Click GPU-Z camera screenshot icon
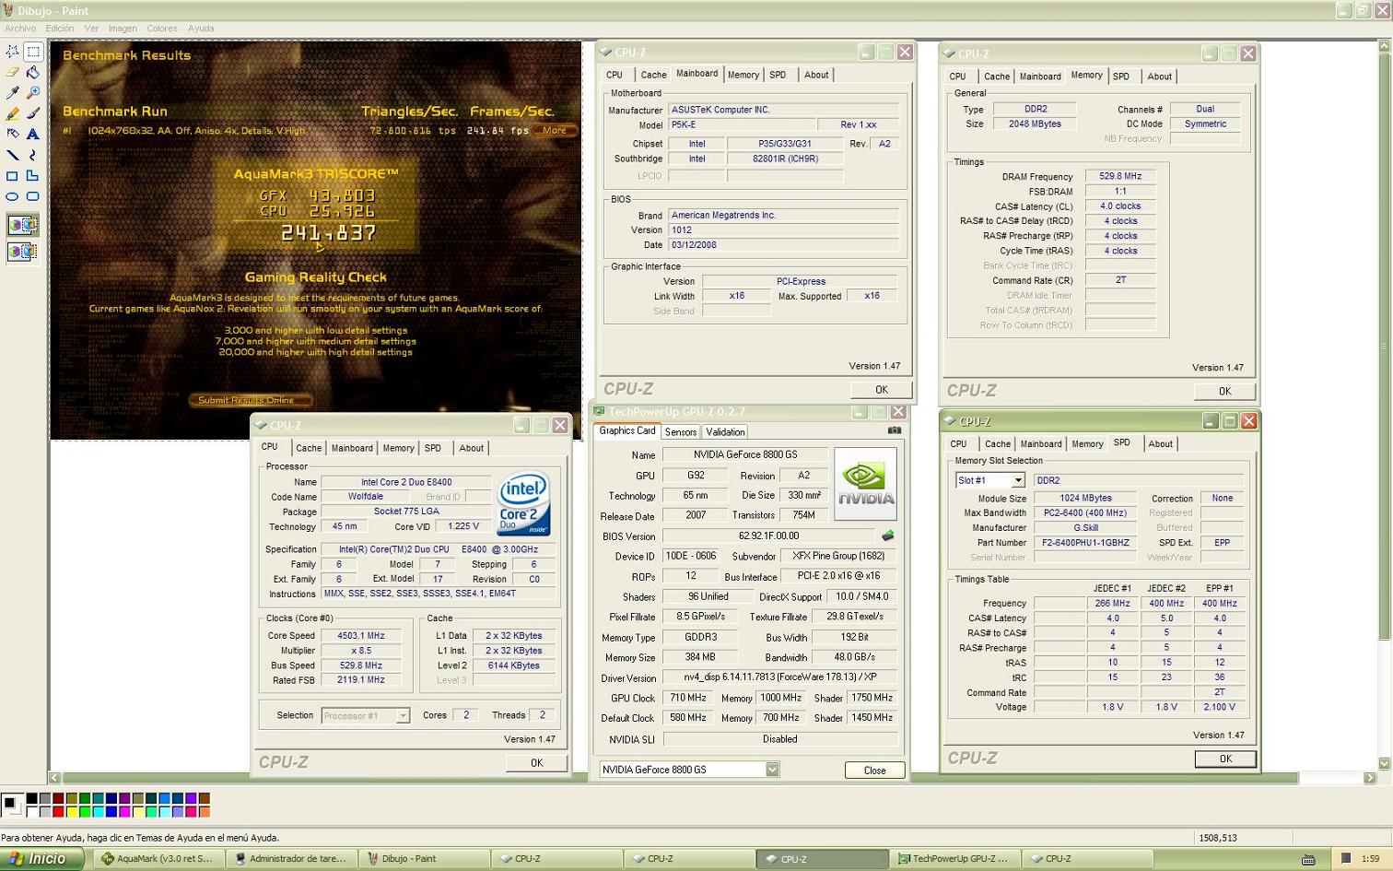The height and width of the screenshot is (871, 1393). [894, 430]
